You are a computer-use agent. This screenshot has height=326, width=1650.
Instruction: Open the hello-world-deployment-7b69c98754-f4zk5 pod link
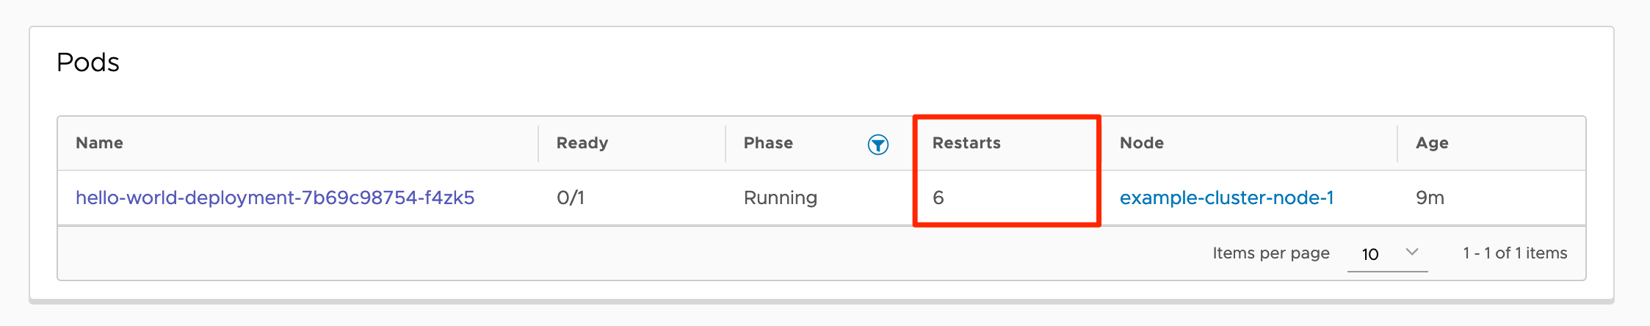(275, 198)
